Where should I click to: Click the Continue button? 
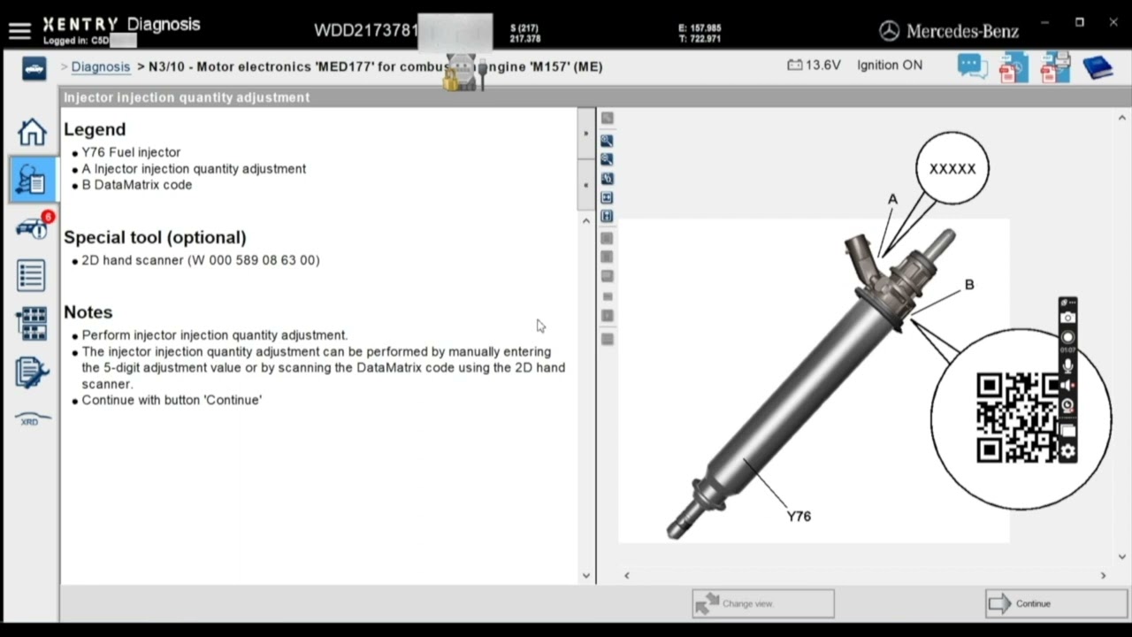pyautogui.click(x=1057, y=603)
